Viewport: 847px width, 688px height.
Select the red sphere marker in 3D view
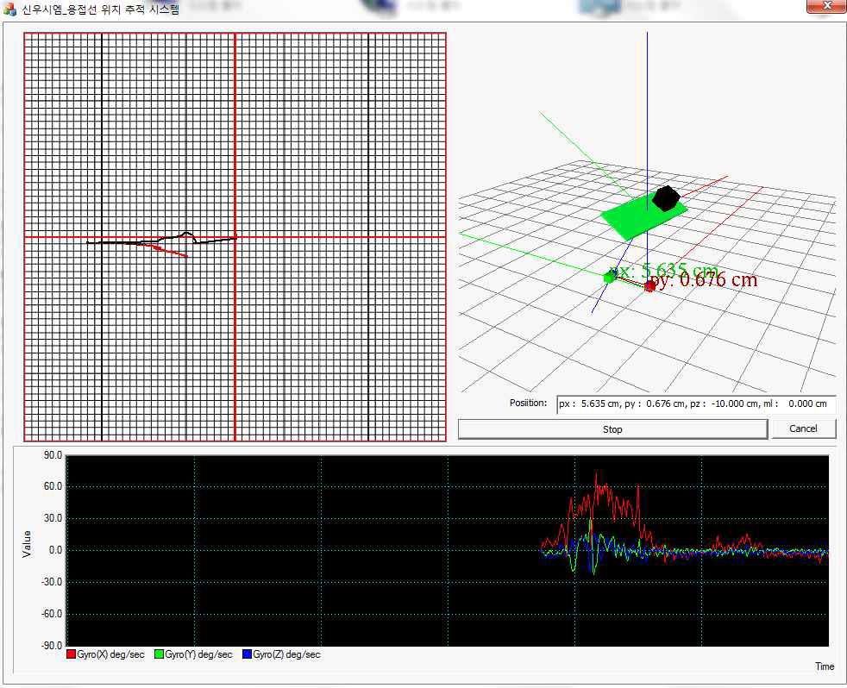(x=649, y=286)
